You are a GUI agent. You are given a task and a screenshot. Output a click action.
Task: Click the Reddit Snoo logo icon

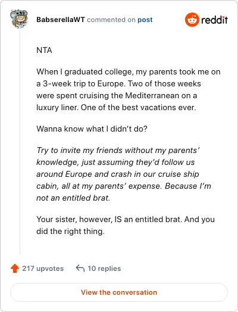click(192, 20)
